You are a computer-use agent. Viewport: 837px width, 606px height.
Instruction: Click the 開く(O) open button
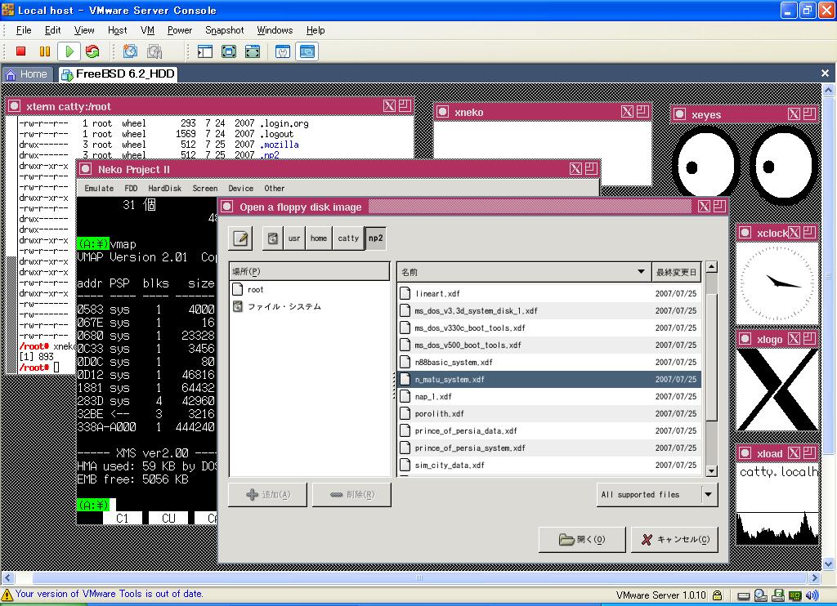582,539
